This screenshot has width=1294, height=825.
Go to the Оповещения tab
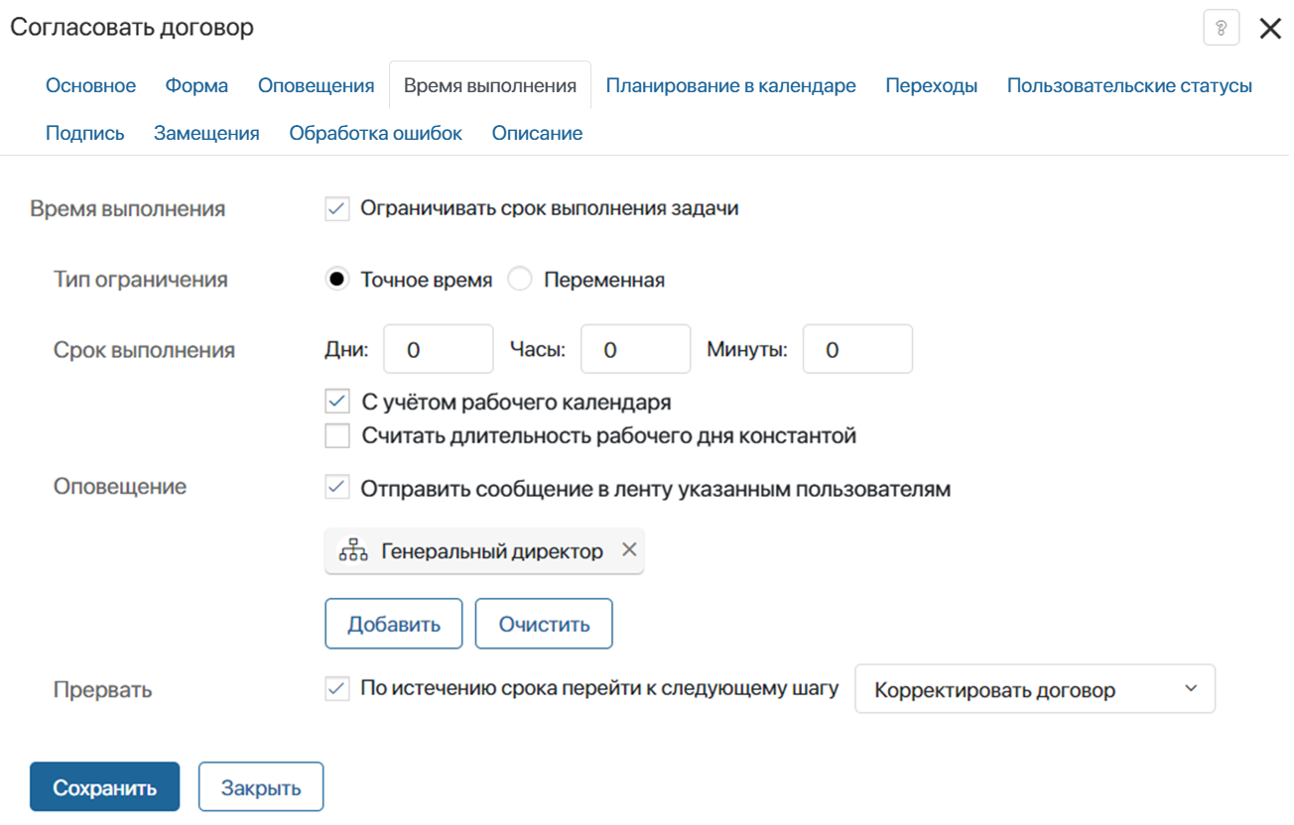pos(317,85)
